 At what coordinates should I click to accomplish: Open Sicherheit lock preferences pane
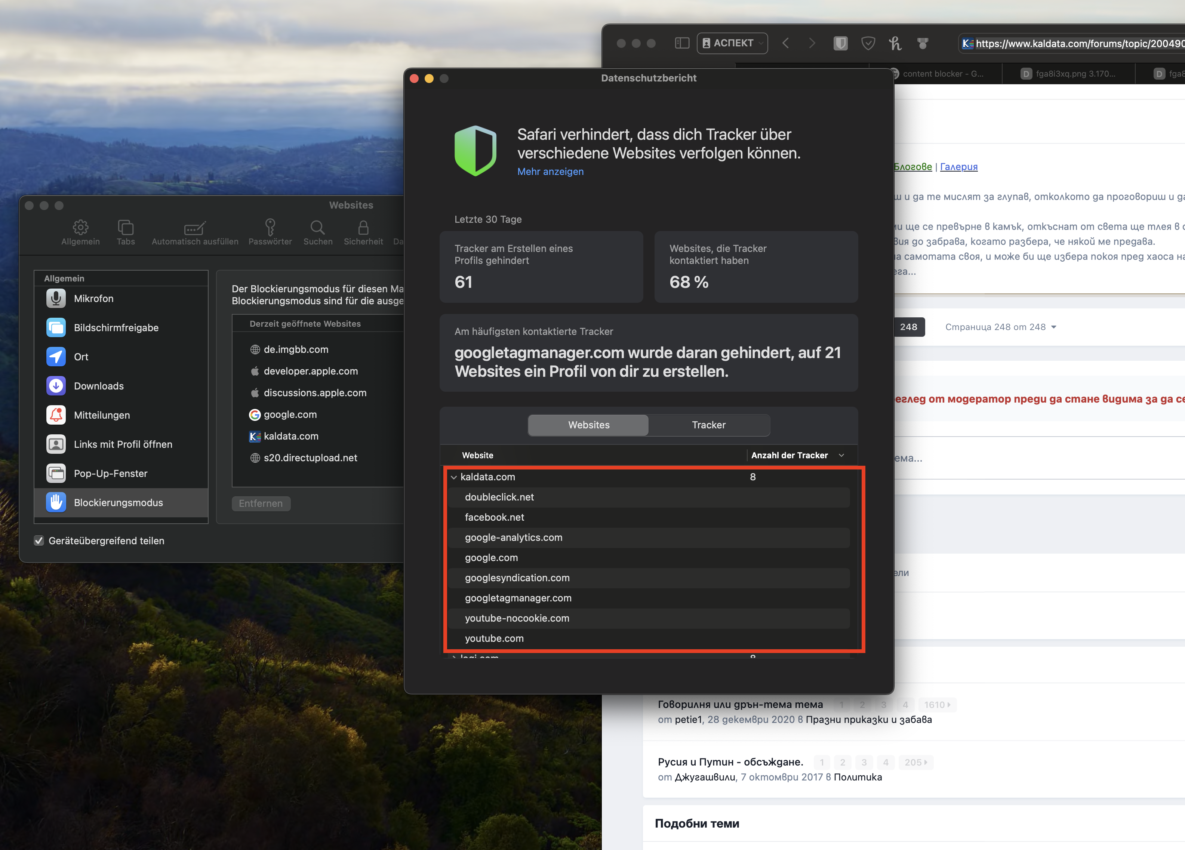pyautogui.click(x=363, y=232)
